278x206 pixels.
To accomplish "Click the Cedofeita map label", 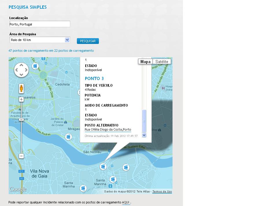I will coord(62,84).
